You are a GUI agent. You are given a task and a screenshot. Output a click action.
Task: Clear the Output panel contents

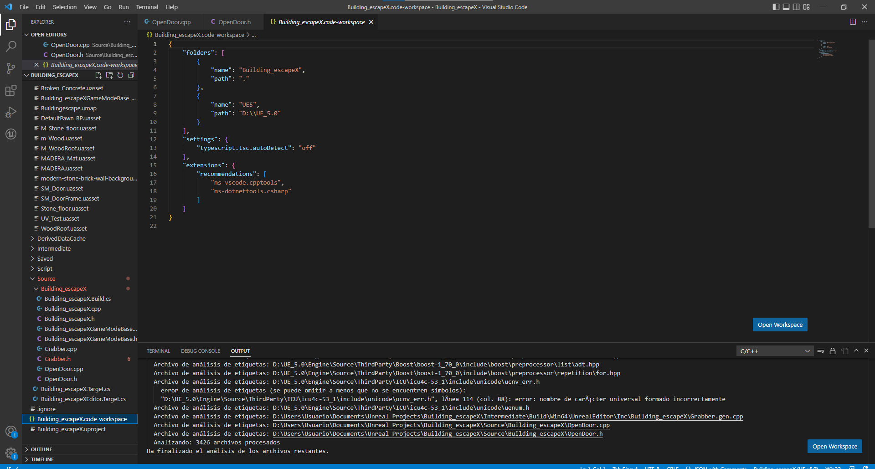point(821,351)
